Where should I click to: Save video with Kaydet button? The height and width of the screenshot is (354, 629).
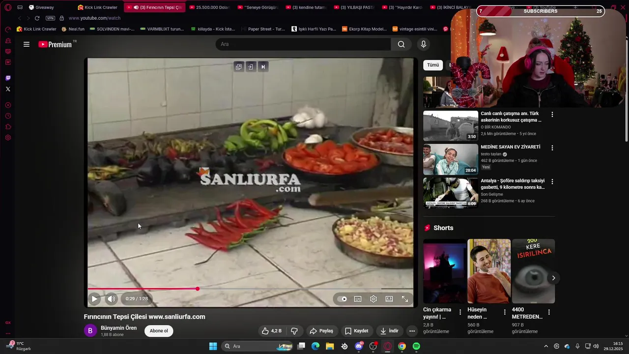pos(357,331)
